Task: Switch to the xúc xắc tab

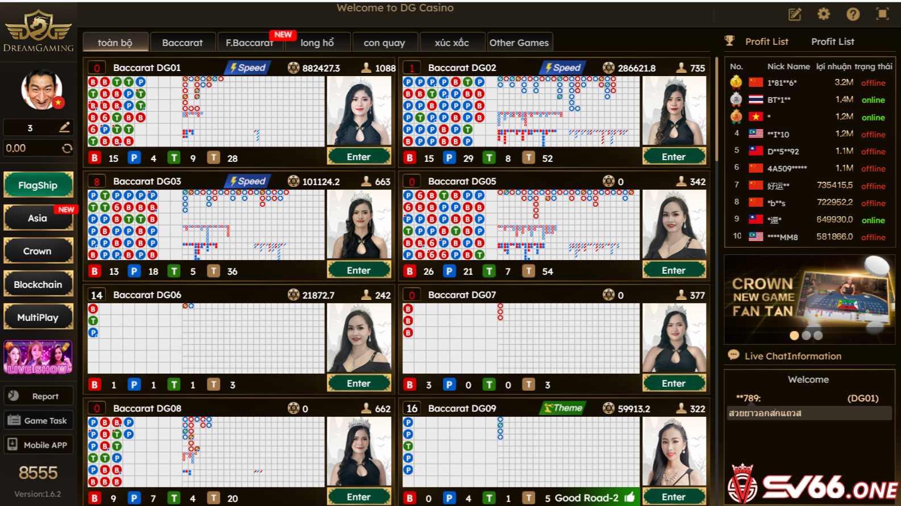Action: tap(452, 43)
